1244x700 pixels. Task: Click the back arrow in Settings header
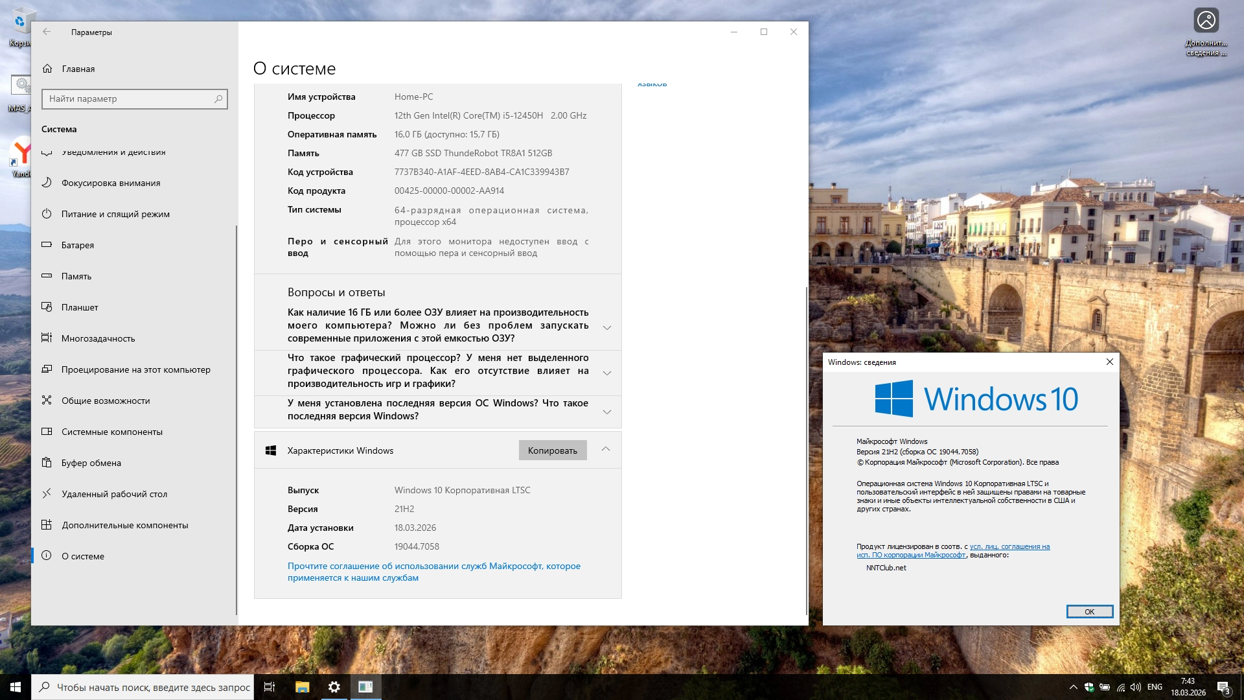click(x=47, y=32)
